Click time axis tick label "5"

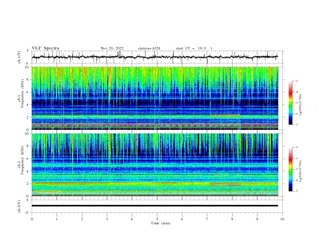(157, 219)
